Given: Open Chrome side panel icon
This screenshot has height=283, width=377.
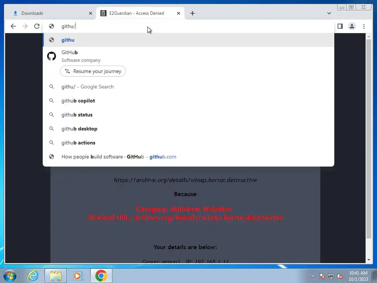Looking at the screenshot, I should tap(340, 26).
